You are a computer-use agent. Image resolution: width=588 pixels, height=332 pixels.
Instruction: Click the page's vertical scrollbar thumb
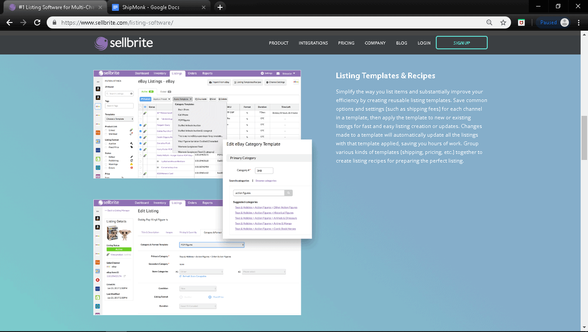click(x=584, y=138)
